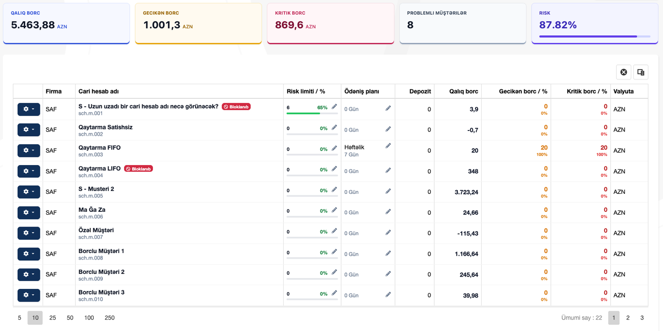Viewport: 663px width, 331px height.
Task: Edit risk limit pencil for Qaytarma LIFO
Action: pyautogui.click(x=334, y=169)
